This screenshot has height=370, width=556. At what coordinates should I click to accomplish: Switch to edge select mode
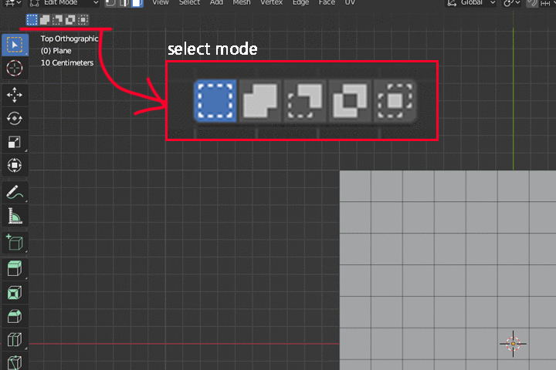coord(124,3)
